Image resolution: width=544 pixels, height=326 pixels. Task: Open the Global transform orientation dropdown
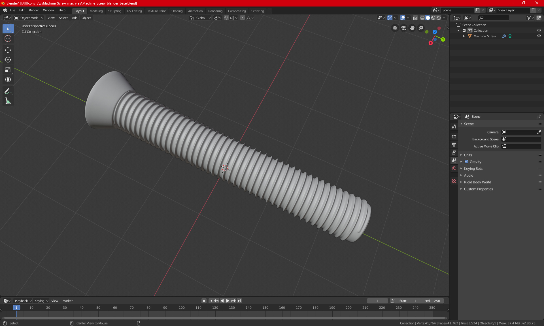(201, 18)
